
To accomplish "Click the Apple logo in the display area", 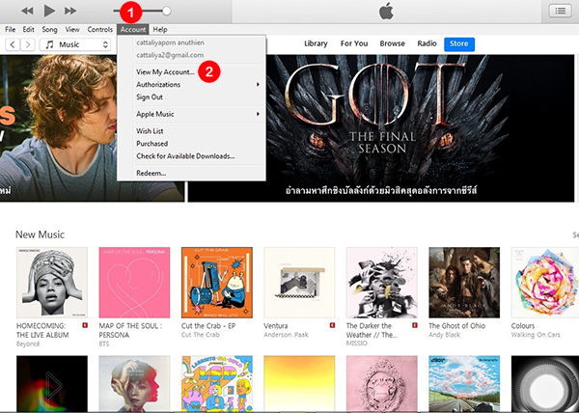I will click(x=386, y=12).
